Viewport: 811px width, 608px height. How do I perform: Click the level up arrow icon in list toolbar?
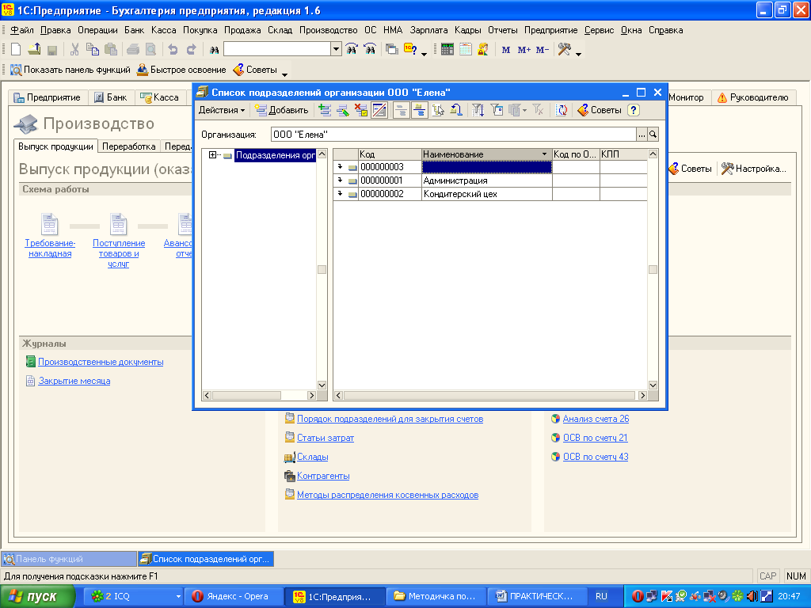click(x=455, y=110)
